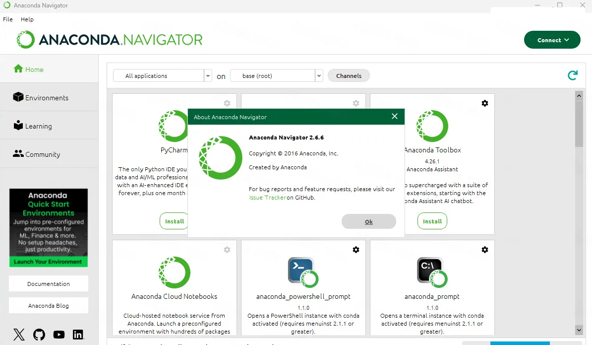Open gear options for Anaconda Toolbox
This screenshot has height=345, width=592.
point(485,103)
